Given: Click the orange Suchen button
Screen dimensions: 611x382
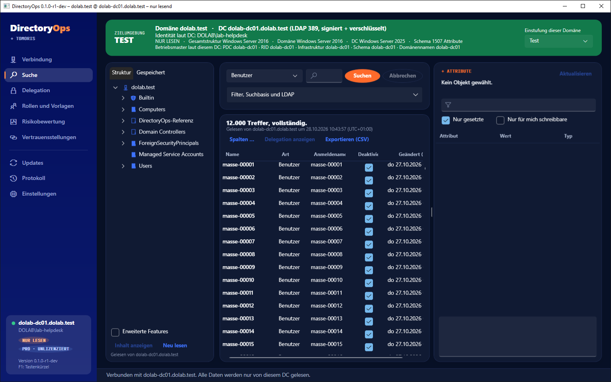Looking at the screenshot, I should point(363,76).
